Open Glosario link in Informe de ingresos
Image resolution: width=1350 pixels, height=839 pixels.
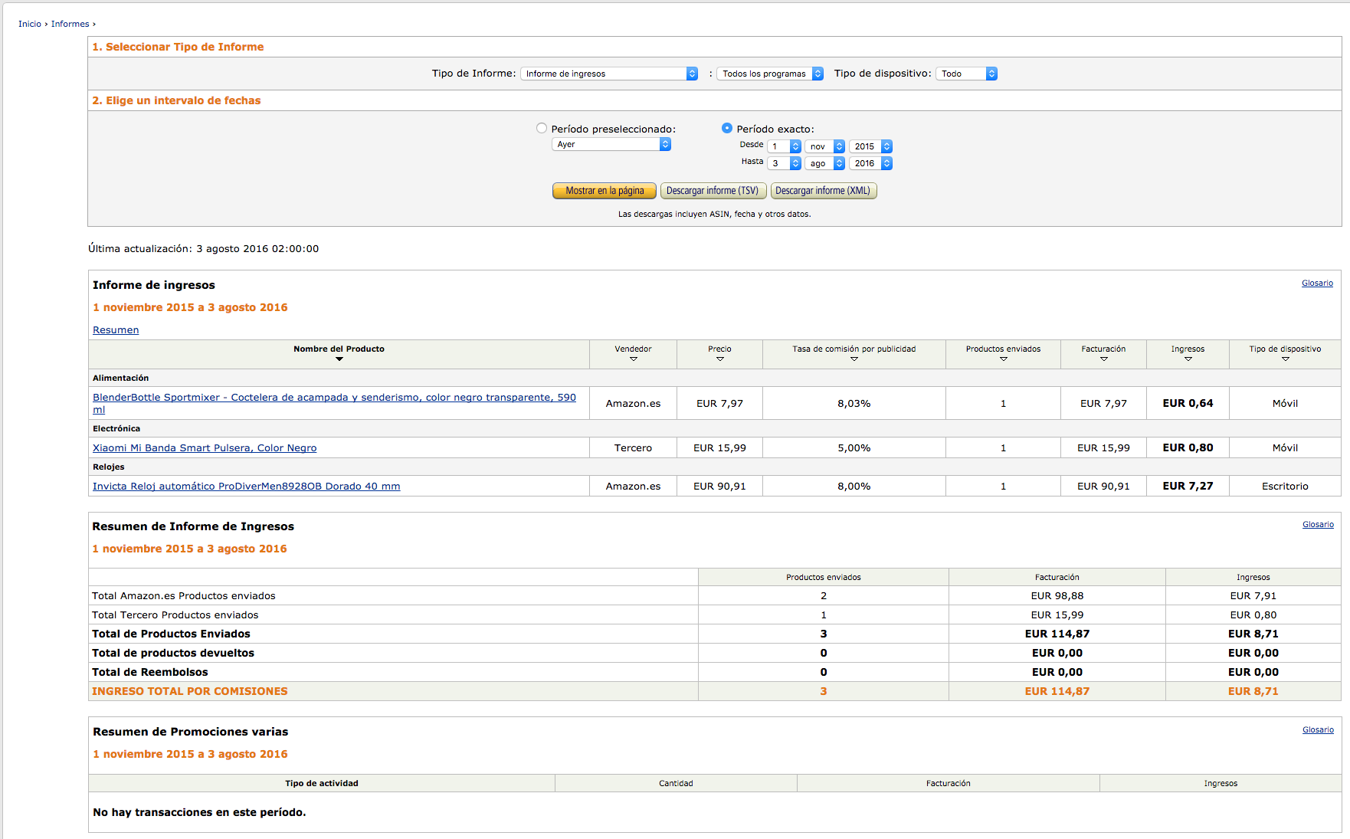[1317, 283]
